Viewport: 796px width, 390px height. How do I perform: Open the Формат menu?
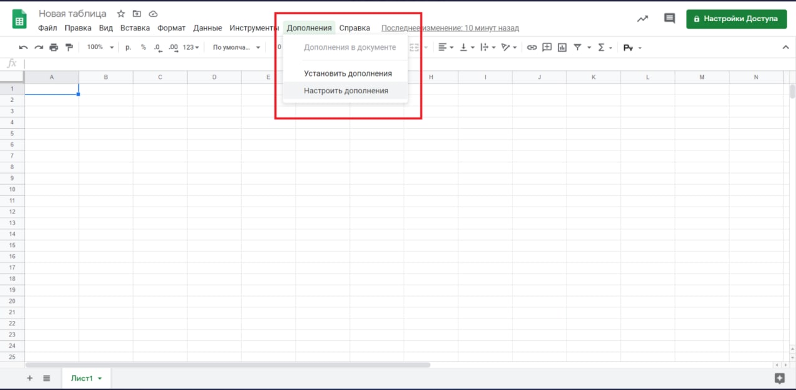click(x=172, y=28)
